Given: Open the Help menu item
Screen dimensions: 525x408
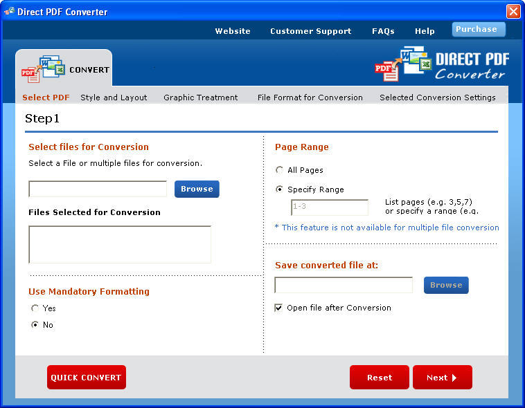Looking at the screenshot, I should click(425, 31).
